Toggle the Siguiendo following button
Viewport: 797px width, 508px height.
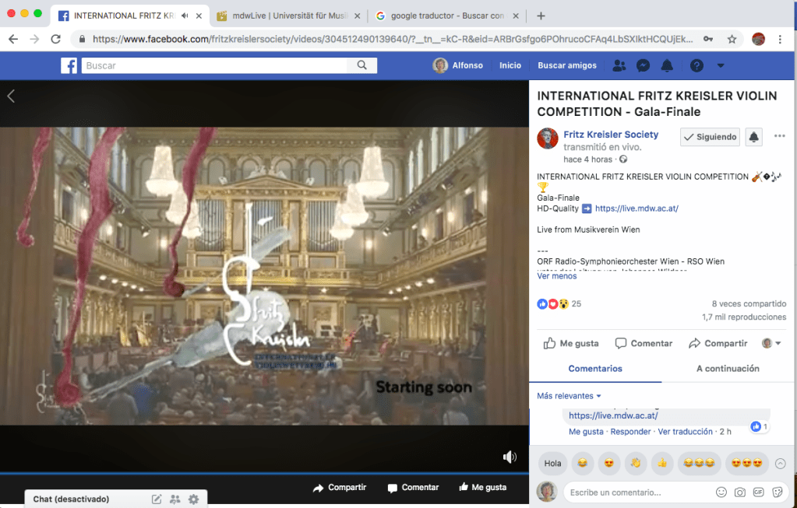[710, 137]
